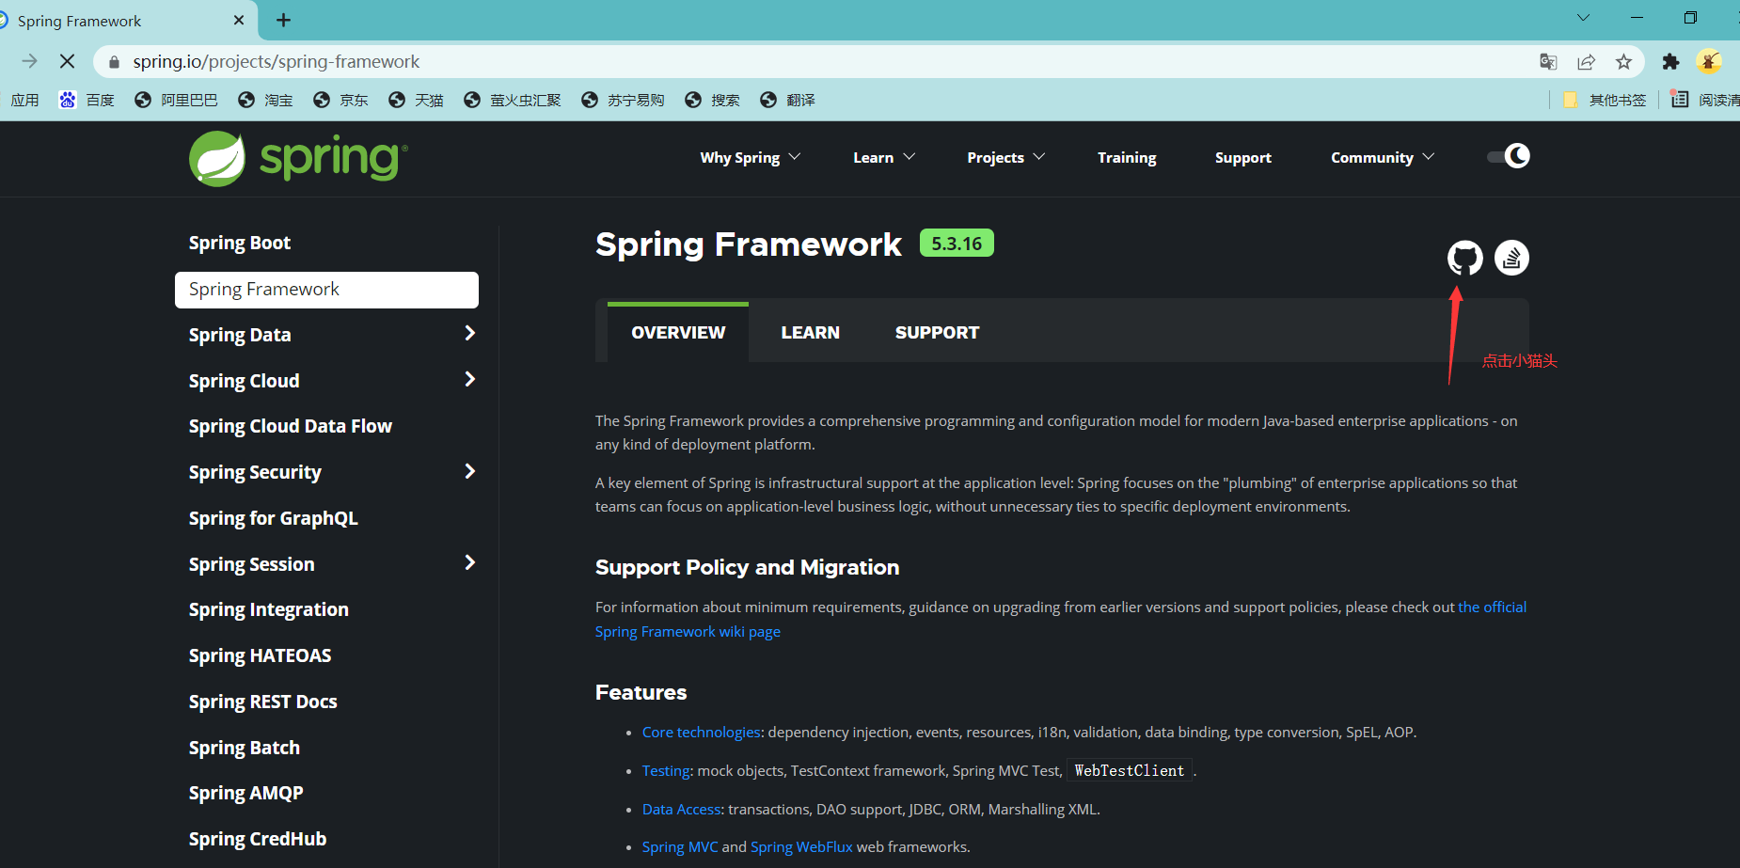Bookmark this page with star icon
This screenshot has width=1740, height=868.
point(1623,62)
